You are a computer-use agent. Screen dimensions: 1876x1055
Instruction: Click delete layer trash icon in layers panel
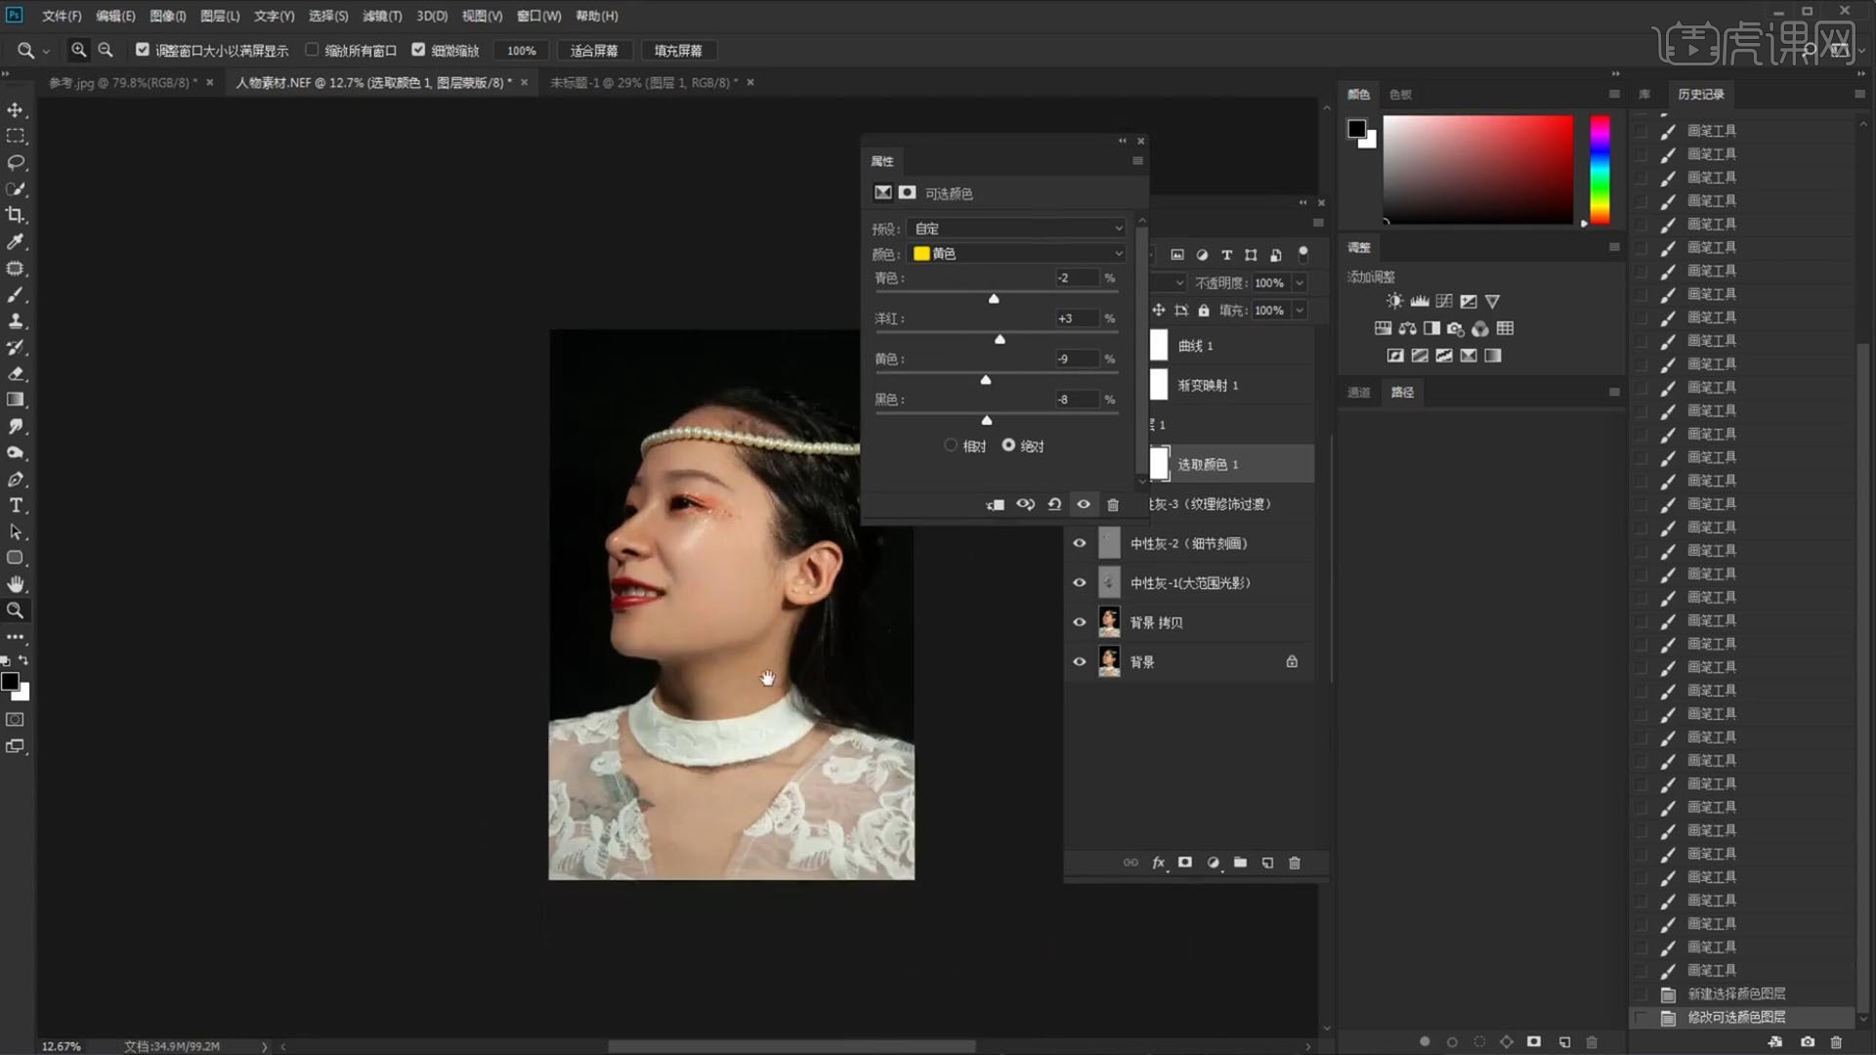tap(1295, 863)
